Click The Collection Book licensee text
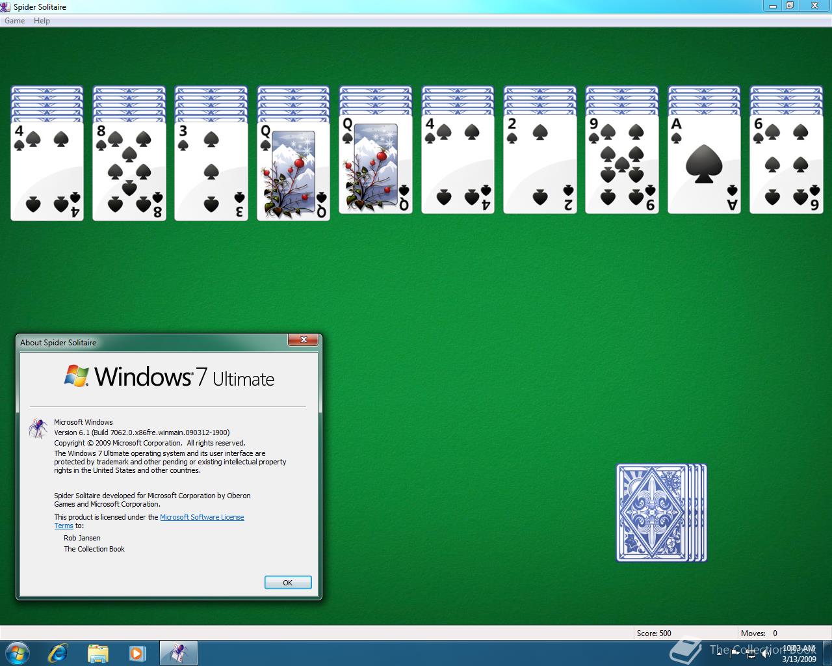Screen dimensions: 832x666 (94, 549)
